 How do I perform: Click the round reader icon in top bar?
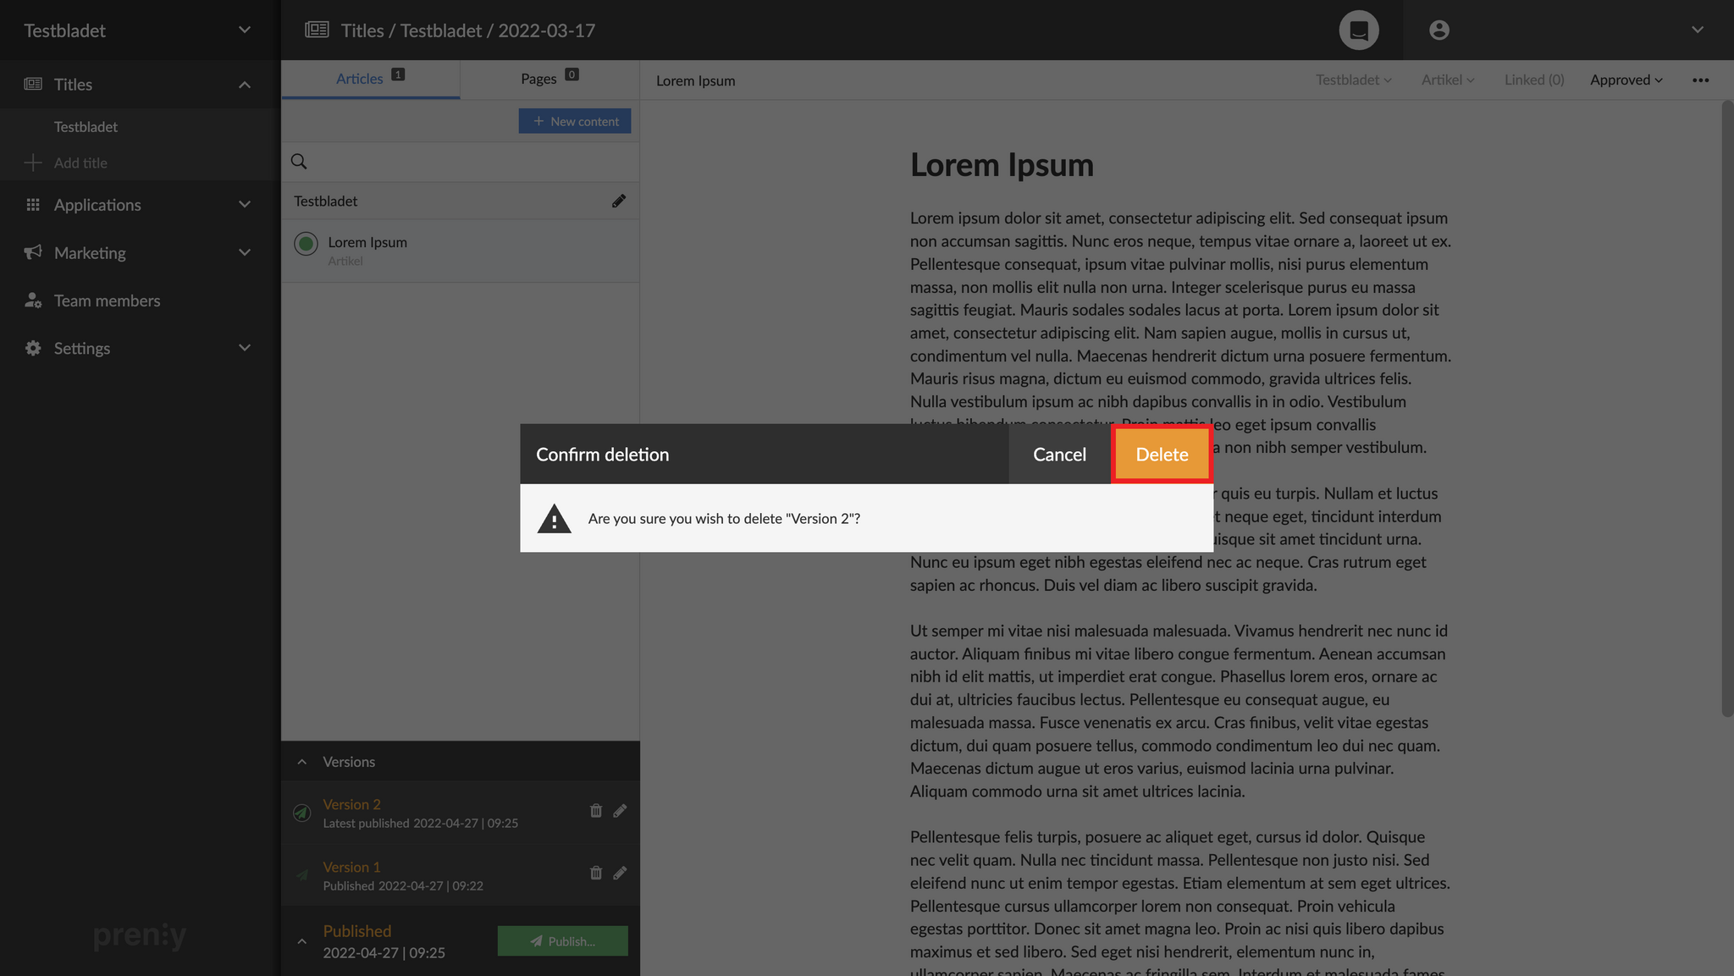point(1358,30)
